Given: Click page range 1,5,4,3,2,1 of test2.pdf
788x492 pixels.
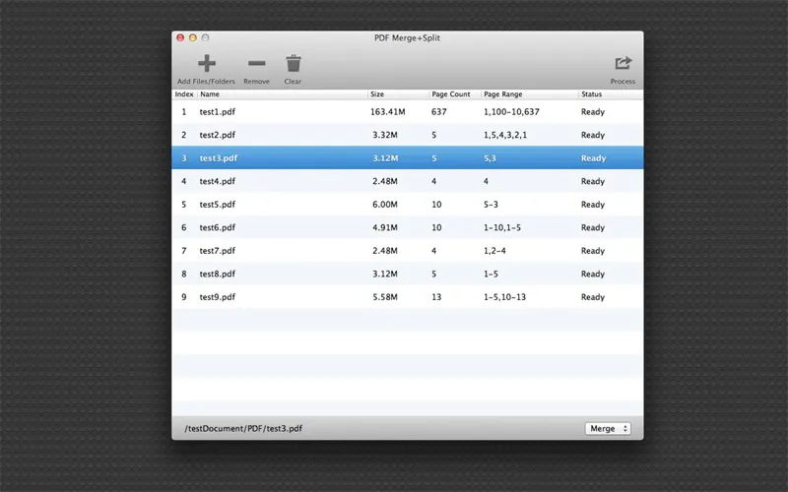Looking at the screenshot, I should point(505,135).
